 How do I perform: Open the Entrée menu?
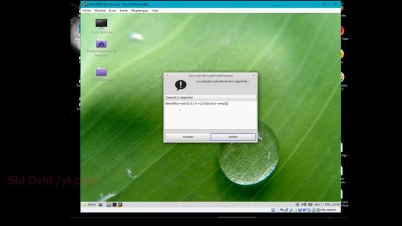tap(123, 11)
